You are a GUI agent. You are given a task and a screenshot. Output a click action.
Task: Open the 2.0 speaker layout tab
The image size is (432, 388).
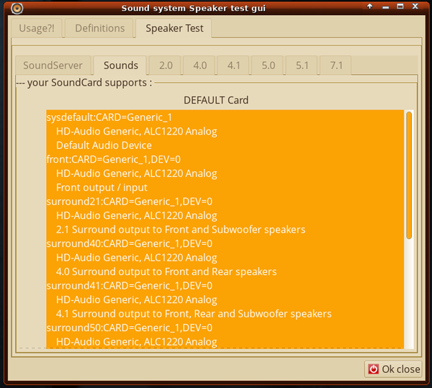(166, 66)
